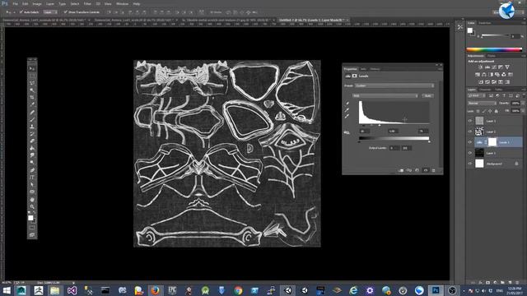Add a Curves adjustment layer
The height and width of the screenshot is (296, 527).
[494, 67]
